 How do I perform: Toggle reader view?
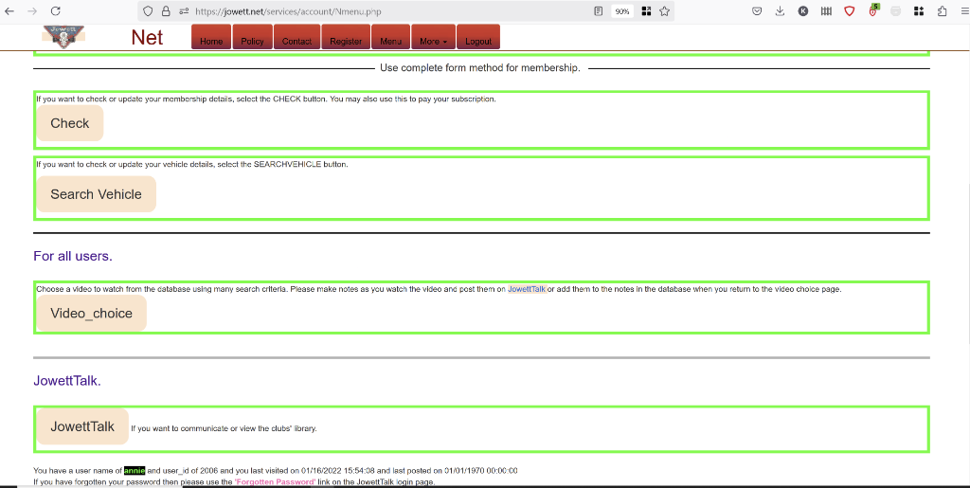599,11
